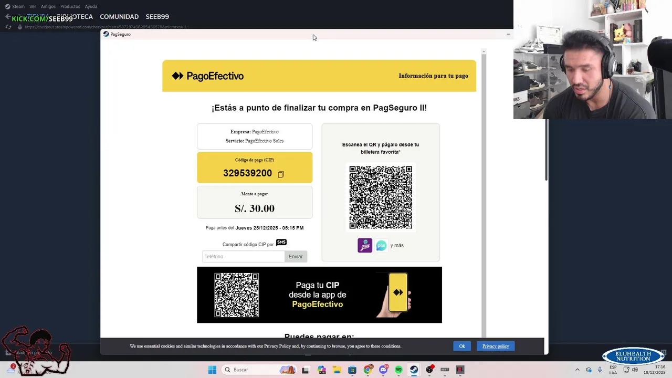Click the wallet payment QR code
This screenshot has height=378, width=672.
[x=381, y=197]
